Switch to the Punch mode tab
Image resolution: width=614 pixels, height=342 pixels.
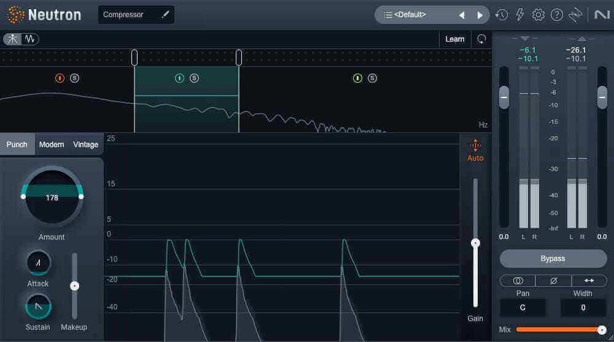(x=17, y=144)
